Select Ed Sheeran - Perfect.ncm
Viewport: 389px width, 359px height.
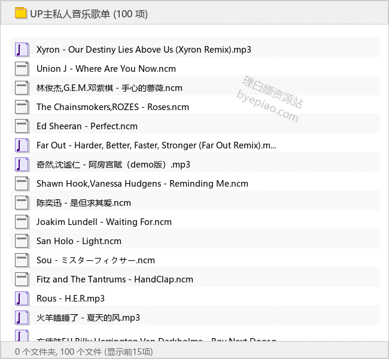pos(87,126)
